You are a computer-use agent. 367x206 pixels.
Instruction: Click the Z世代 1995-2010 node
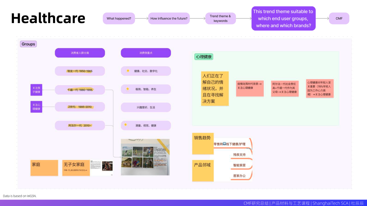(x=80, y=107)
